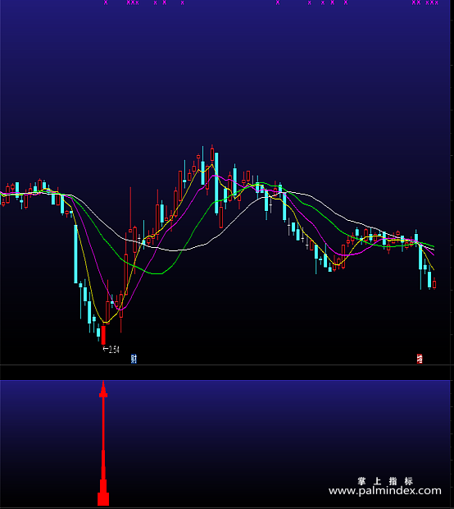
Task: Click the right-side price axis scale
Action: coord(452,181)
